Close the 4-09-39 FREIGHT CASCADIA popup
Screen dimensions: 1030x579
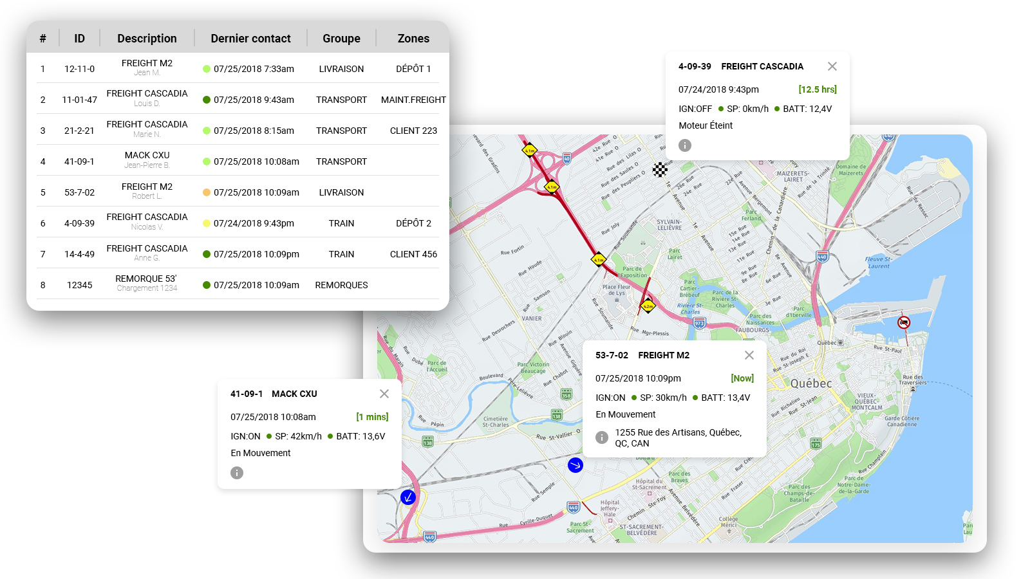[832, 66]
